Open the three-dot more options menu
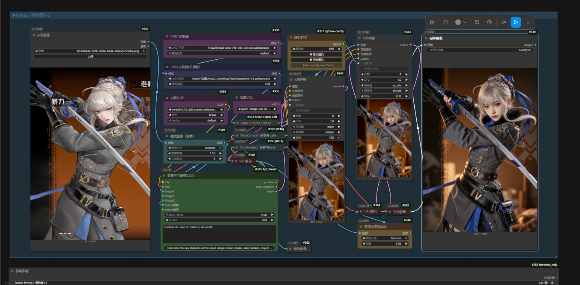 [x=528, y=22]
